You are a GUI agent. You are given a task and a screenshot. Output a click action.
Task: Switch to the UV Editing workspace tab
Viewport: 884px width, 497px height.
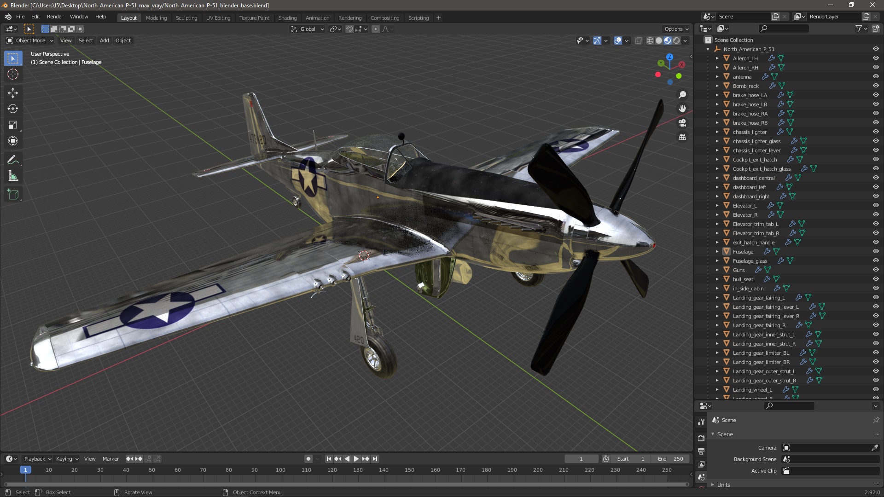pyautogui.click(x=218, y=18)
